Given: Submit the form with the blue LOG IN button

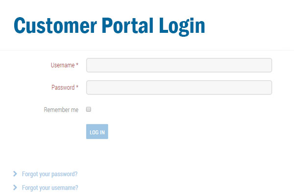Looking at the screenshot, I should click(x=97, y=131).
